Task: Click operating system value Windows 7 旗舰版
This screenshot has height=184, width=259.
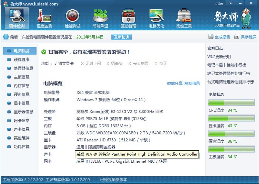Action: 111,100
